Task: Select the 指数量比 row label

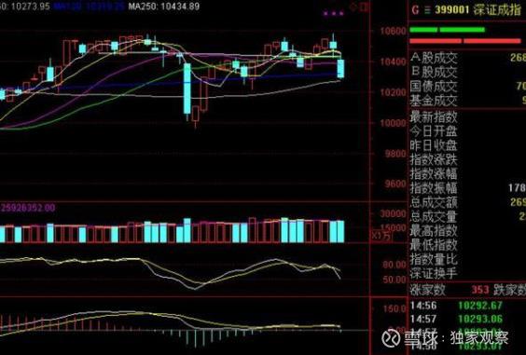Action: click(x=434, y=259)
